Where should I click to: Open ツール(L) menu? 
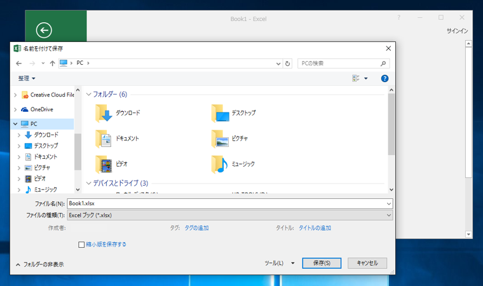tap(280, 263)
